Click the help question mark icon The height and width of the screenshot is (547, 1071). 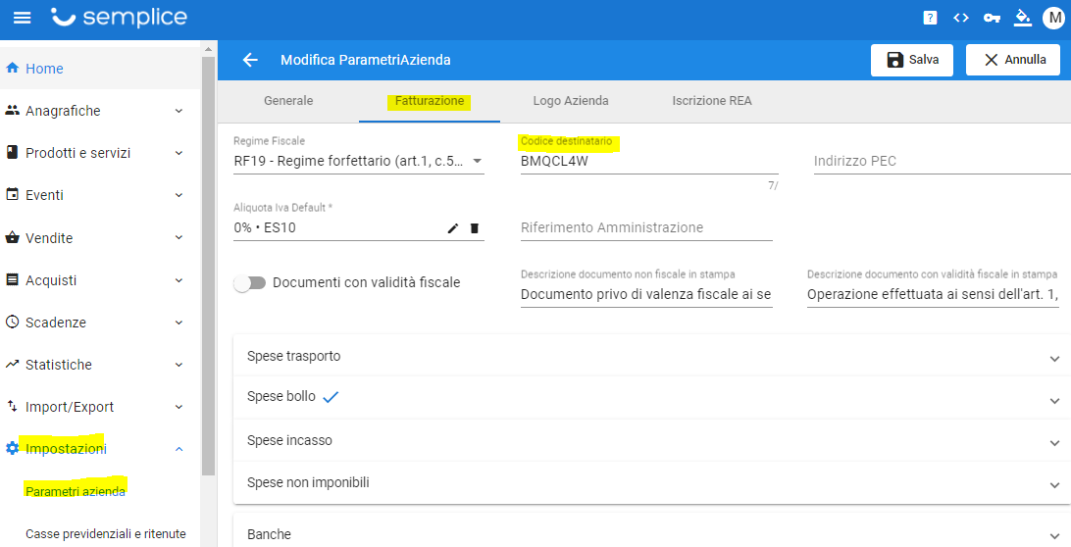[930, 18]
